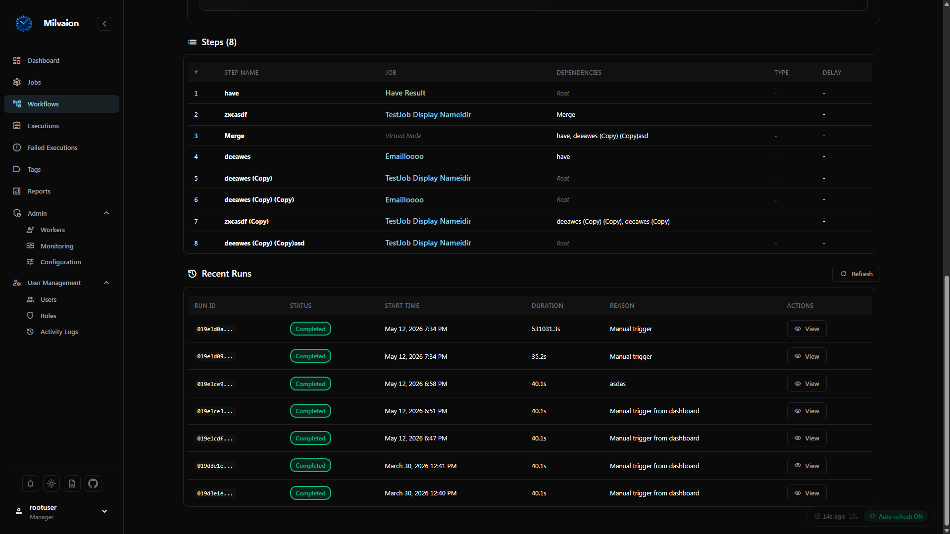View the run lasting 35.2s
The image size is (950, 534).
[x=806, y=356]
